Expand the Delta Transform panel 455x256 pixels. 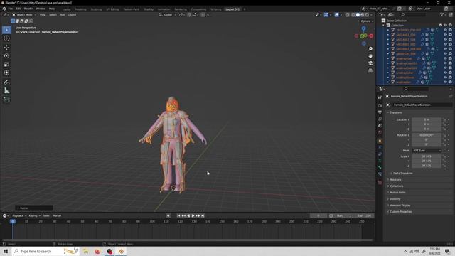tap(402, 174)
